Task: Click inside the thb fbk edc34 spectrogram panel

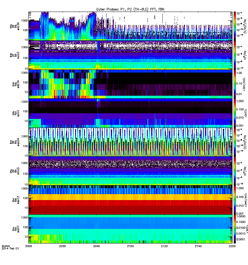Action: (x=130, y=84)
